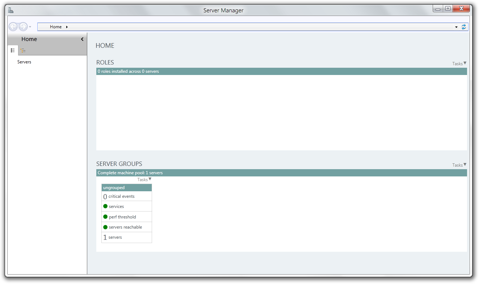Viewport: 479px width, 284px height.
Task: Click the green perf threshold status dot
Action: point(105,217)
